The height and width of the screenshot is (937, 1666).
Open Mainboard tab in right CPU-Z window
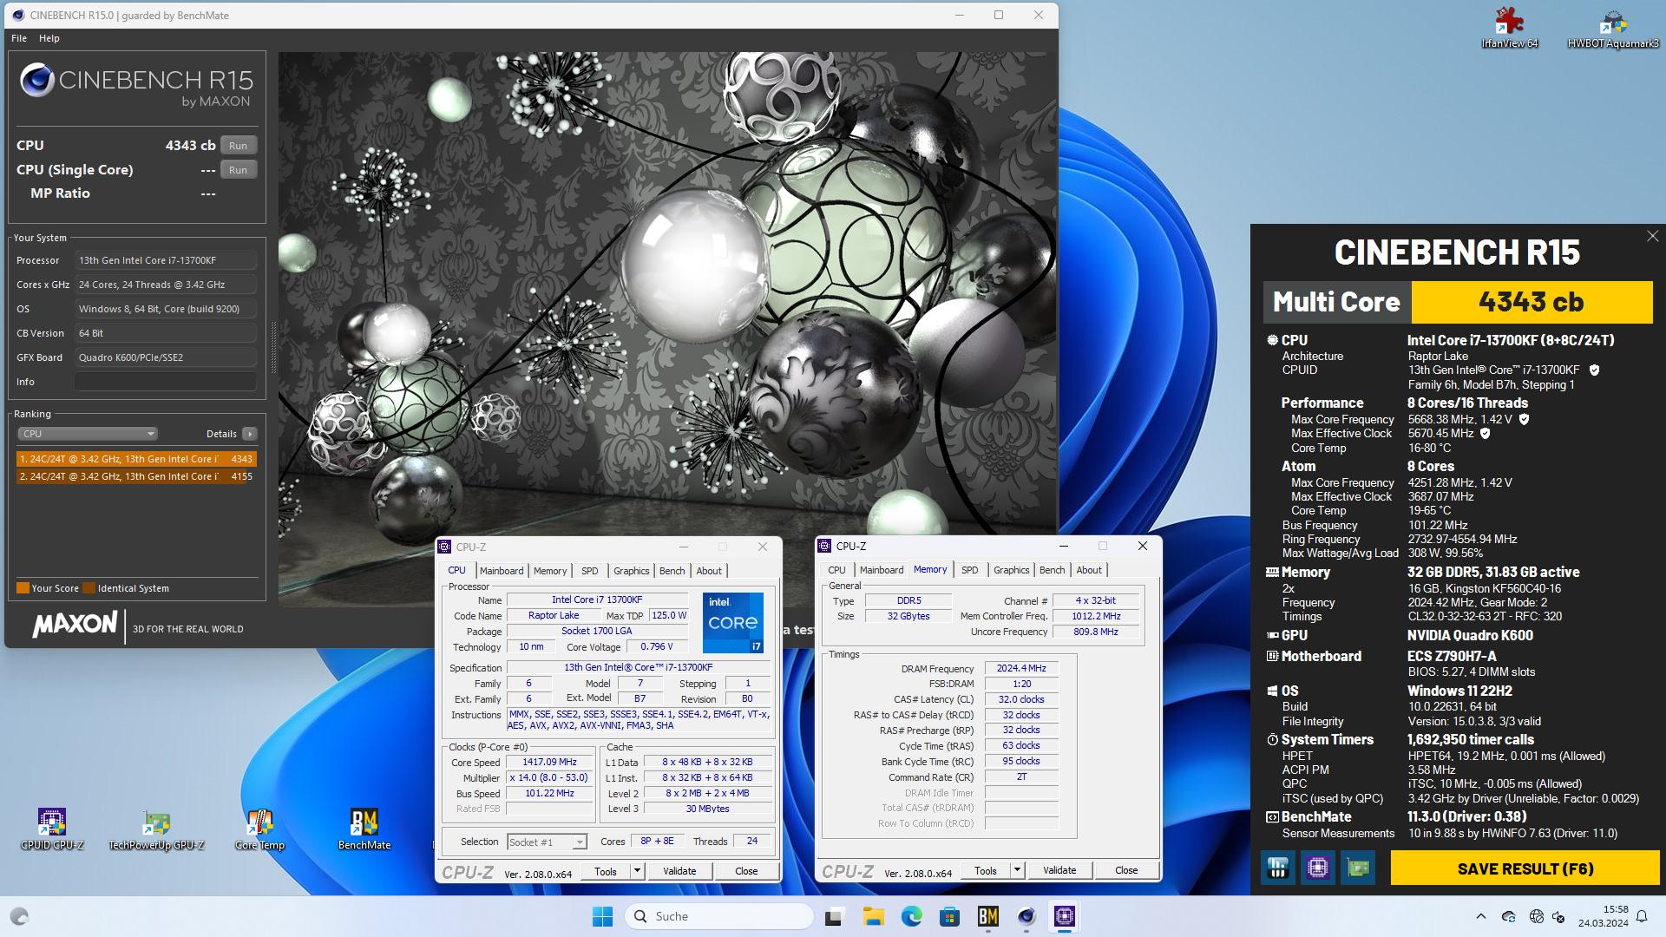pyautogui.click(x=882, y=570)
